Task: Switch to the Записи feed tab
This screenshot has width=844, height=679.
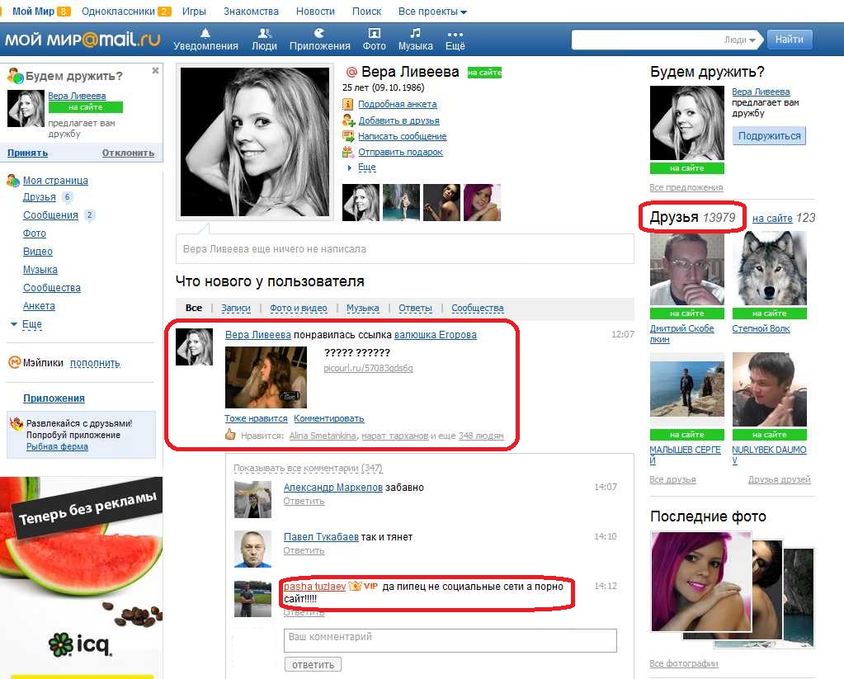Action: (x=236, y=308)
